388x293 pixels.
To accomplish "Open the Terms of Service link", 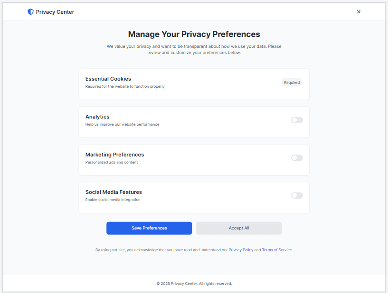I will point(277,250).
